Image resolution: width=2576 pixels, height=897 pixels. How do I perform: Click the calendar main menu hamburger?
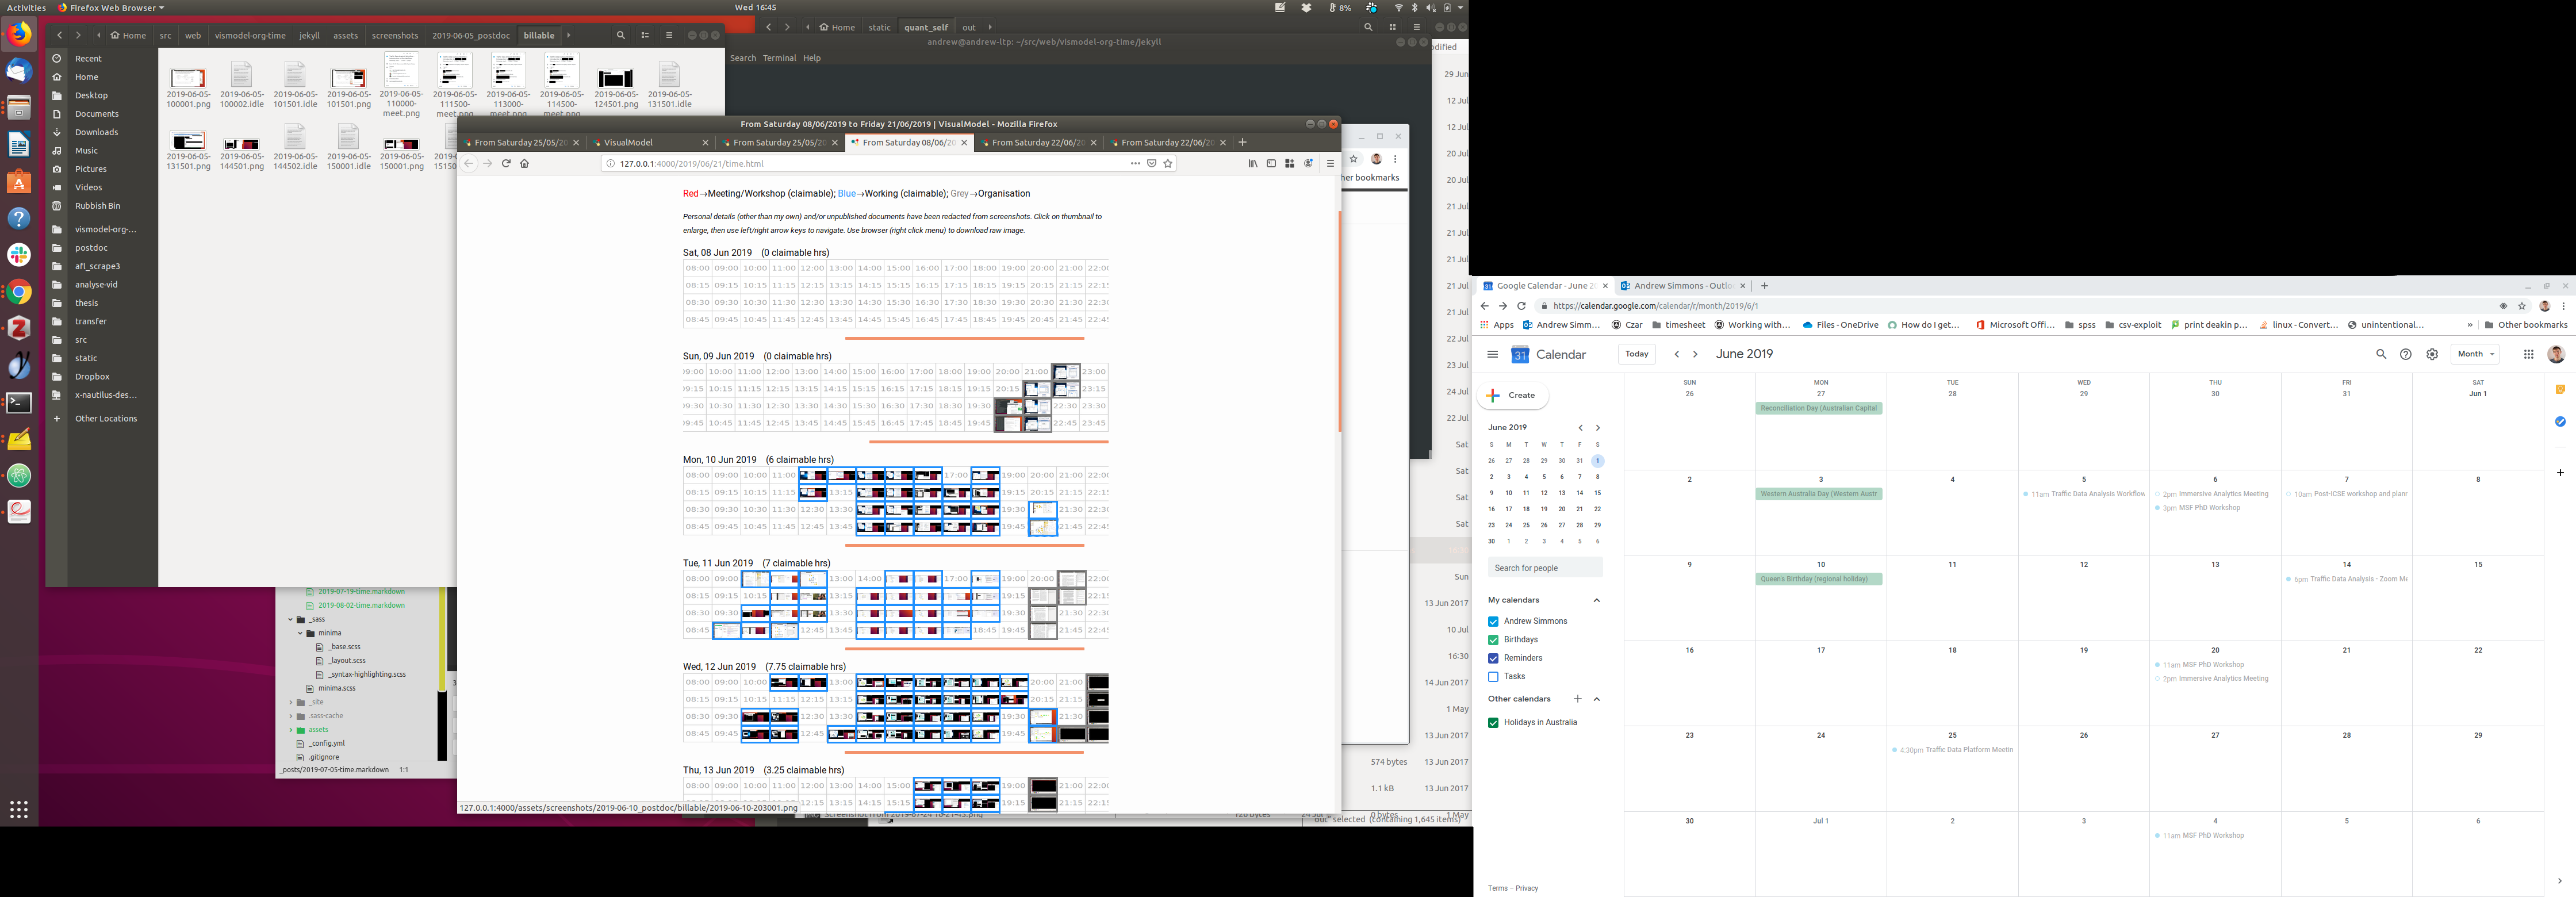pyautogui.click(x=1492, y=354)
